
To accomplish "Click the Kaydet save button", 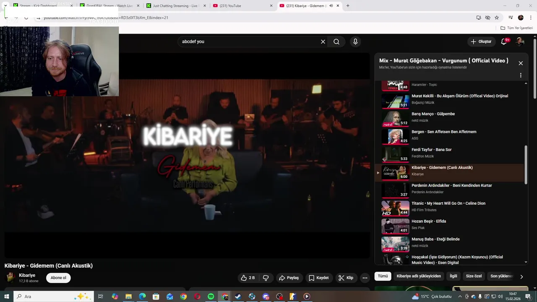I will (x=319, y=278).
